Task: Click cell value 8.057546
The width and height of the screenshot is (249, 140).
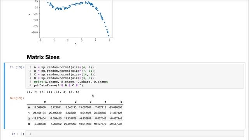Action: pyautogui.click(x=101, y=119)
